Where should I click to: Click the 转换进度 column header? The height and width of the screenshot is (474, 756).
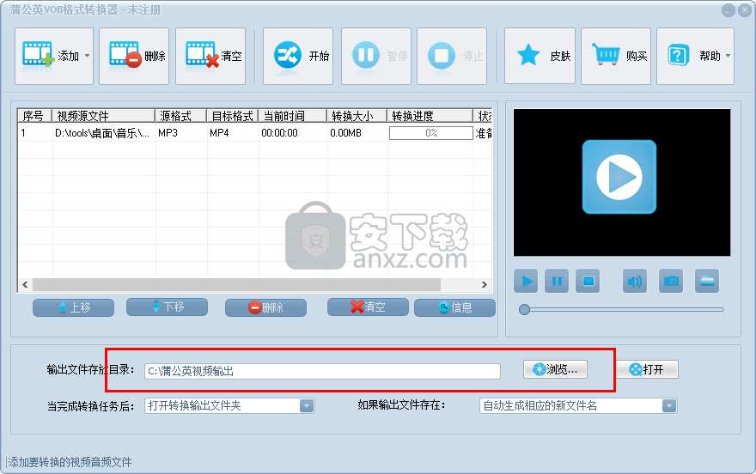click(430, 116)
